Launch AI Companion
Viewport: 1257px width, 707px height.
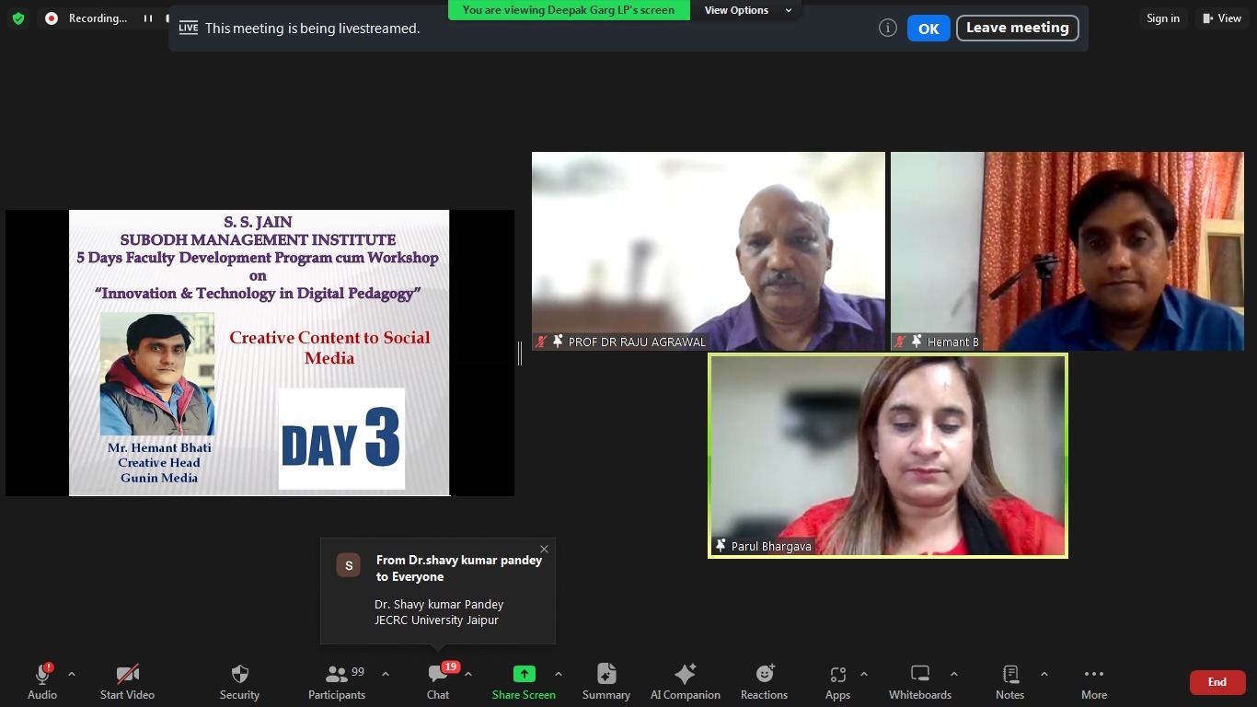point(685,675)
